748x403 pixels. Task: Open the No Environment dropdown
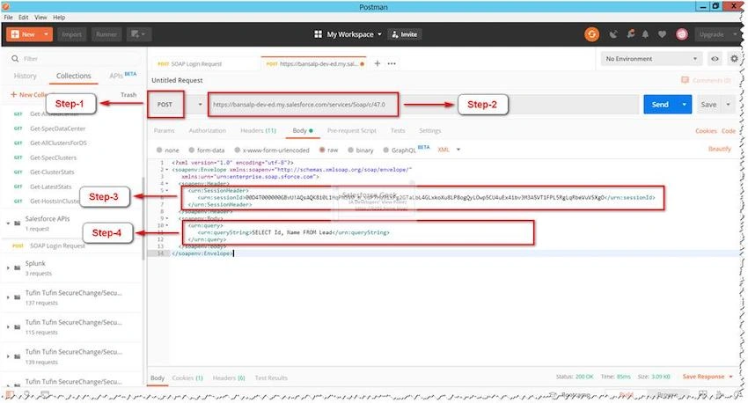click(651, 59)
